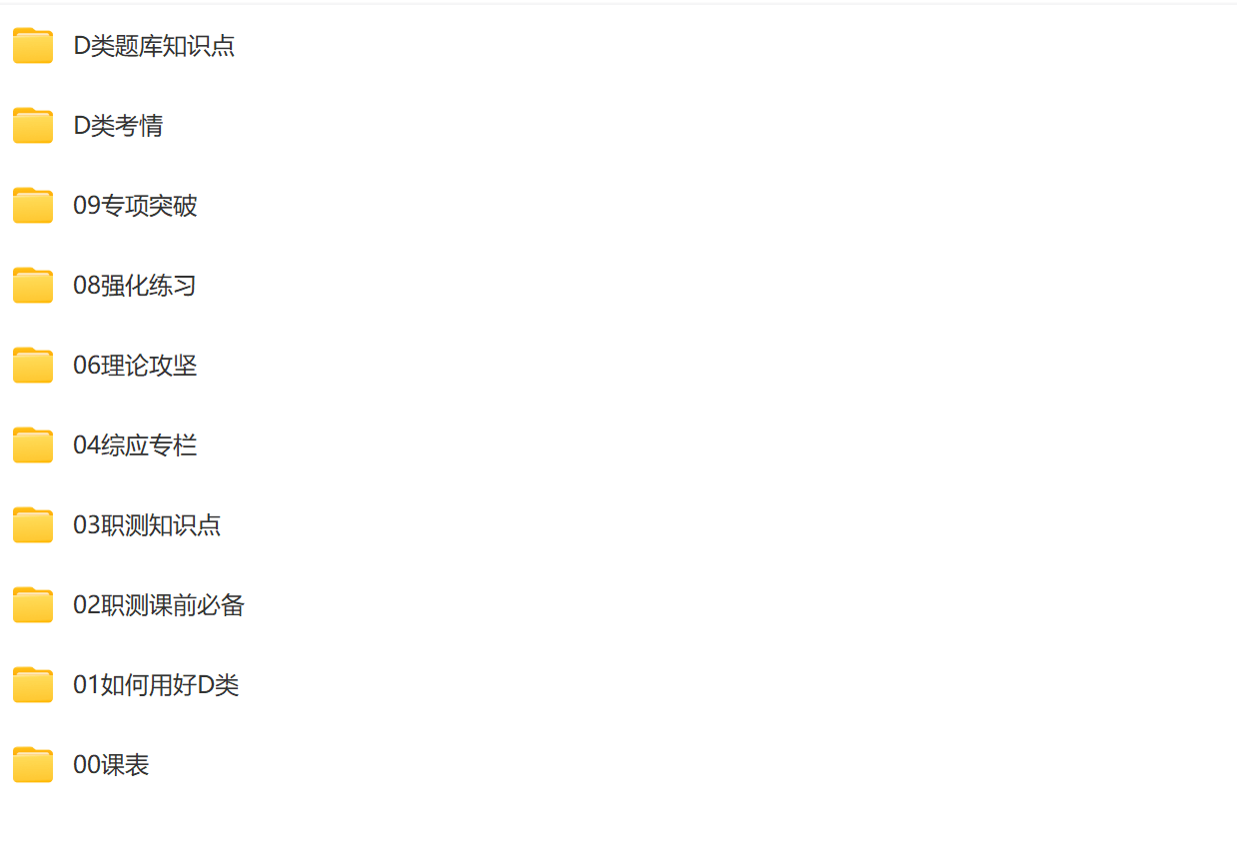Click the 00课表 folder name

coord(111,765)
